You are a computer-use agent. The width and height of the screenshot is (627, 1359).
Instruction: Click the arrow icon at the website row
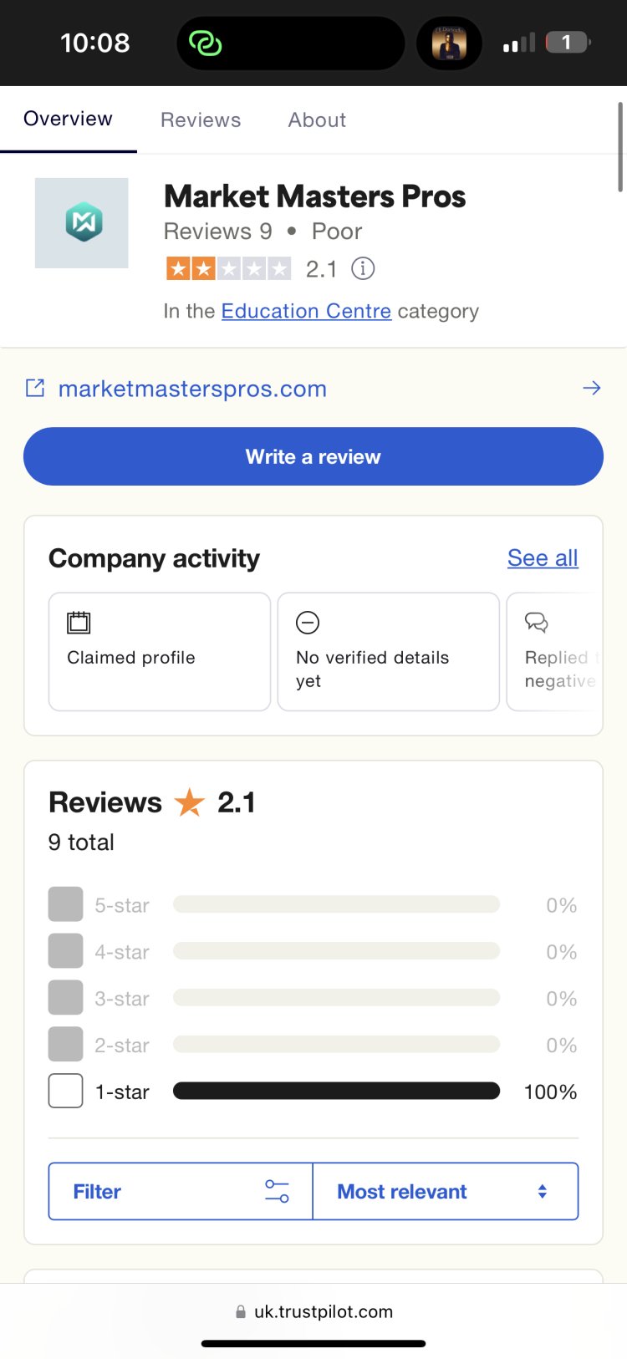click(591, 388)
